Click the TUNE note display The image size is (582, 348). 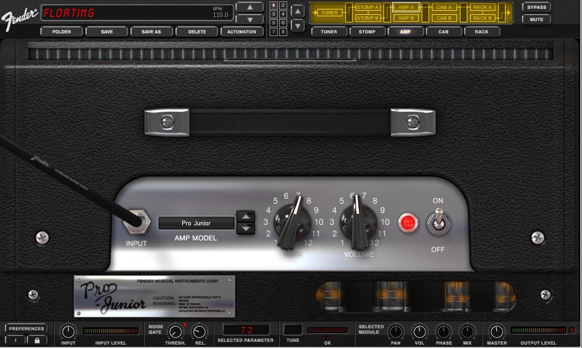pyautogui.click(x=293, y=330)
